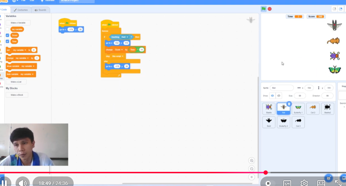Click the green flag to run the project
Image resolution: width=346 pixels, height=186 pixels.
263,9
